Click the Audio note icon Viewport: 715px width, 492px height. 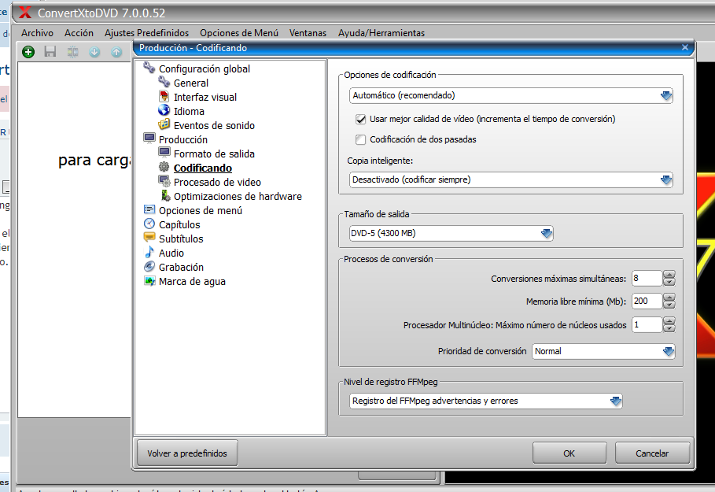pos(149,252)
